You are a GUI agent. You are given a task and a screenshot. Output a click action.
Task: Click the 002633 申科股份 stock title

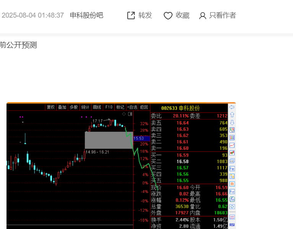[181, 108]
